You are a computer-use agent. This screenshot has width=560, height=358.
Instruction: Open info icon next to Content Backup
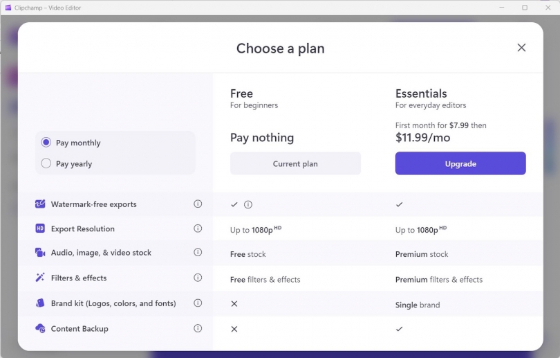198,329
